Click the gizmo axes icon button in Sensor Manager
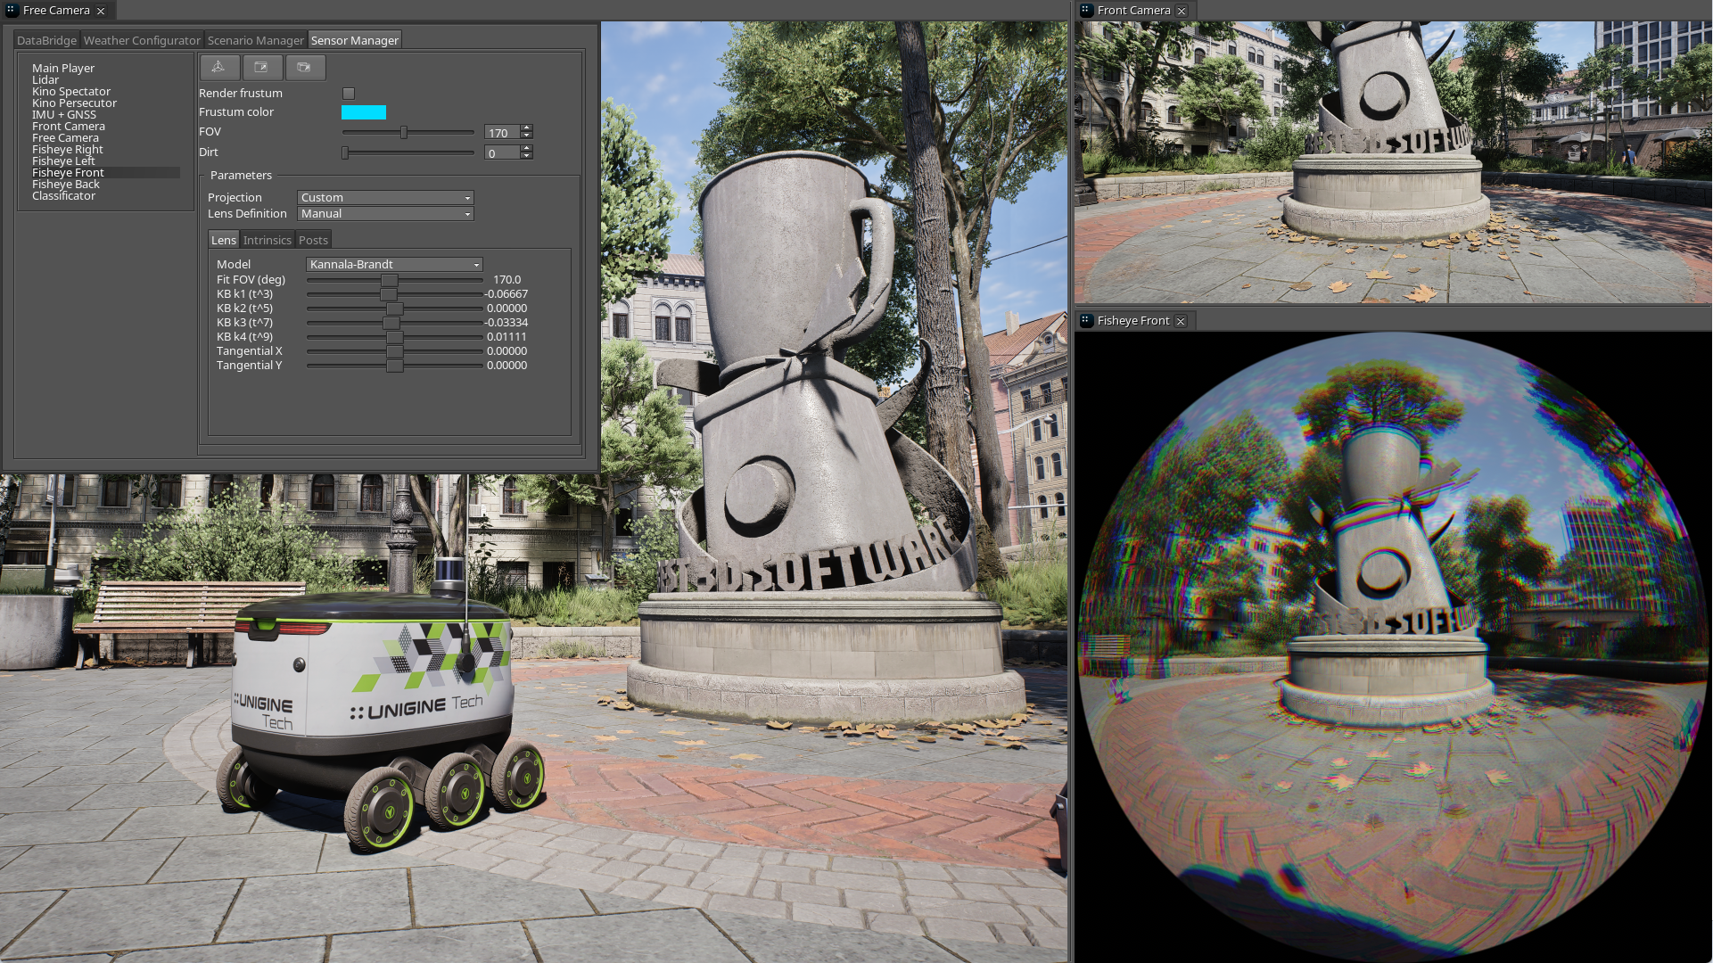The width and height of the screenshot is (1713, 963). [219, 68]
